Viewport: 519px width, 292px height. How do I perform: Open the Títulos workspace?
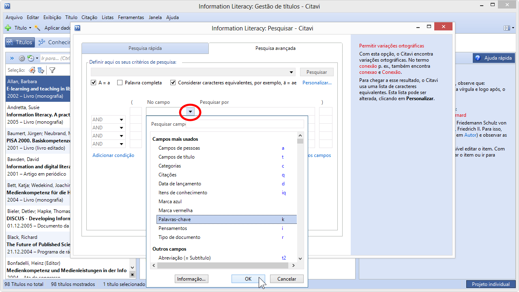point(19,42)
